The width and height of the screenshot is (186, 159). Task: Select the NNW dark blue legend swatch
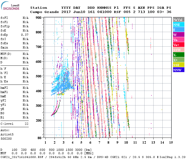point(179,70)
